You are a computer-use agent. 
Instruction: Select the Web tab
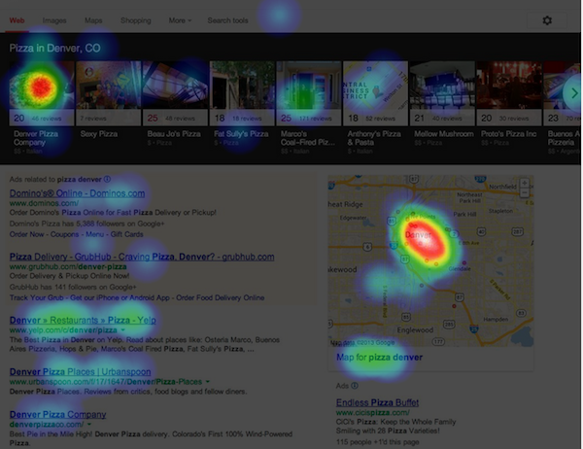[x=17, y=20]
